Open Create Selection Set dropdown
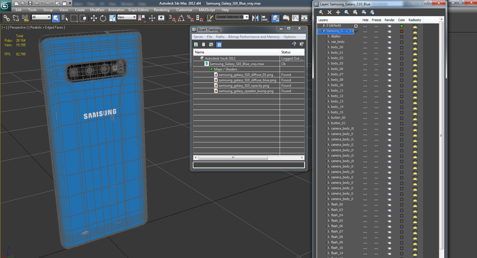Viewport: 477px width, 258px height. pyautogui.click(x=247, y=17)
